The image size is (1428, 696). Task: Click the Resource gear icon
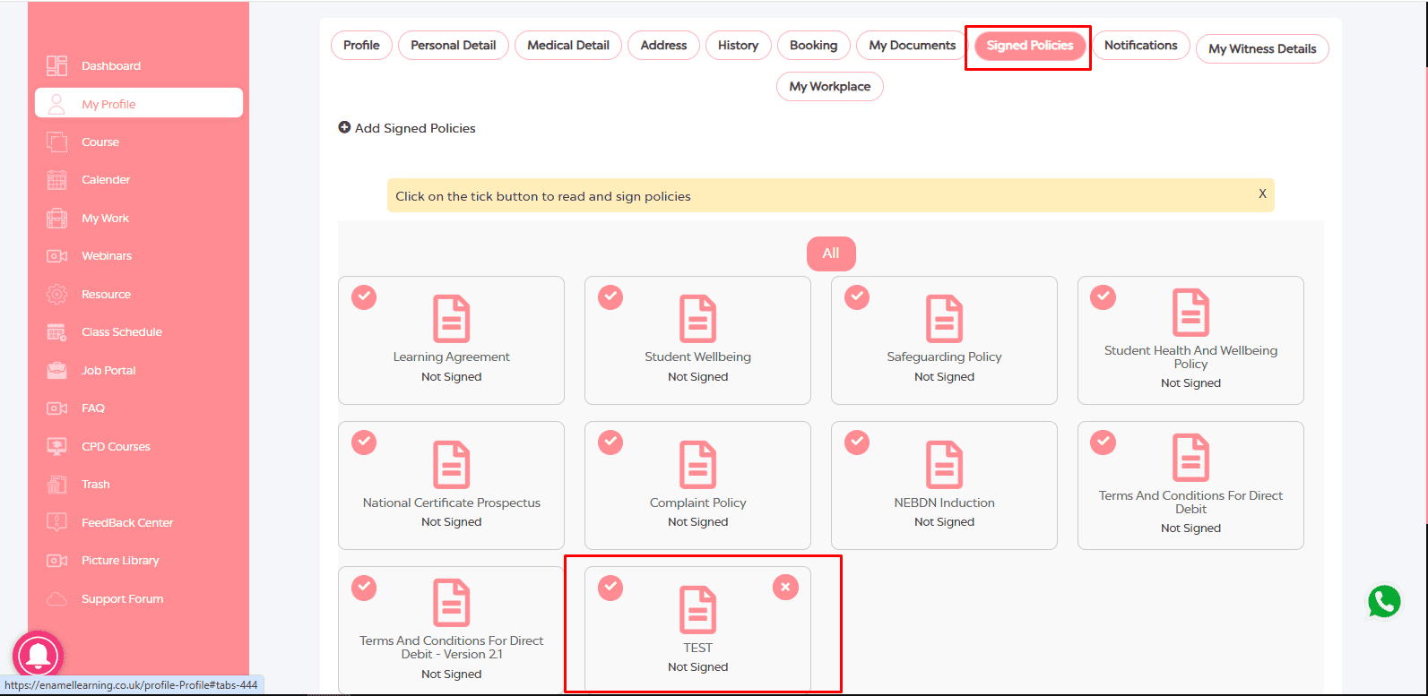56,294
